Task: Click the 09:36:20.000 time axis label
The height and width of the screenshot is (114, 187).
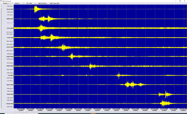Action: (135, 109)
